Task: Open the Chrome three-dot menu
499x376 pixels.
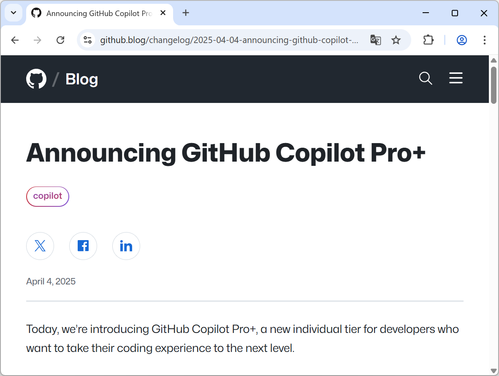Action: pos(485,40)
